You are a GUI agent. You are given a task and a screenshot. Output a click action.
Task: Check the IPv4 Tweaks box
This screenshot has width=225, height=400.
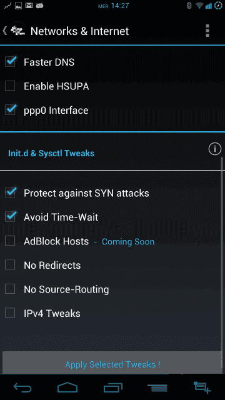pos(10,313)
